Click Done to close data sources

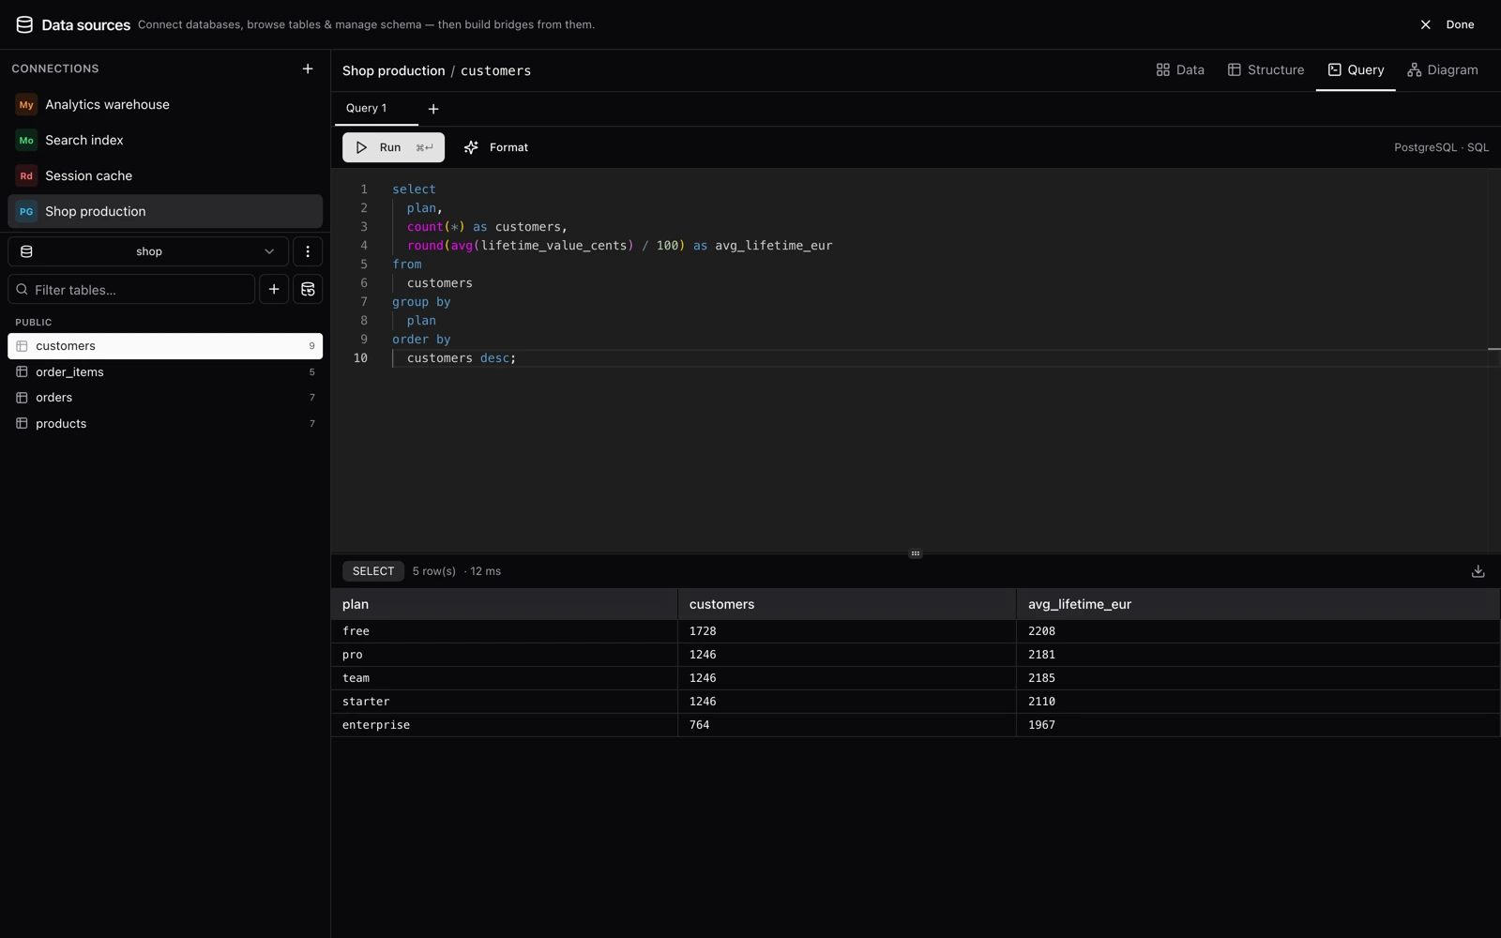click(x=1460, y=24)
